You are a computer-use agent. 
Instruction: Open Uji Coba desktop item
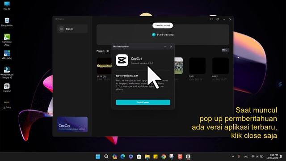(x=7, y=104)
